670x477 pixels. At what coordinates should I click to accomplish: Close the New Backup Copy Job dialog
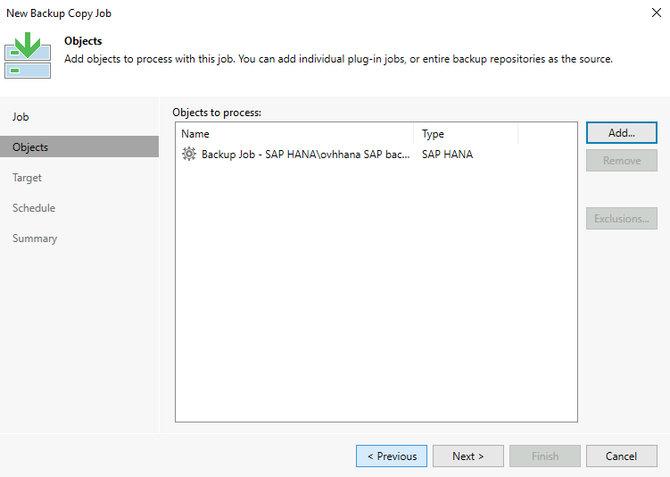point(655,13)
